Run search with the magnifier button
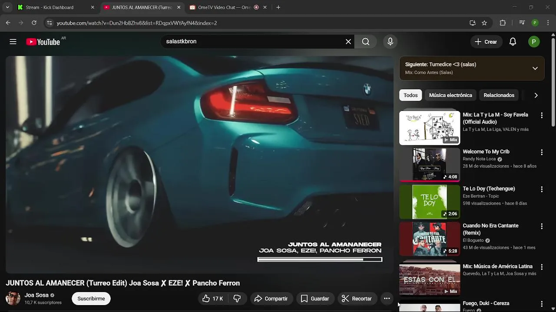556x312 pixels. tap(366, 42)
